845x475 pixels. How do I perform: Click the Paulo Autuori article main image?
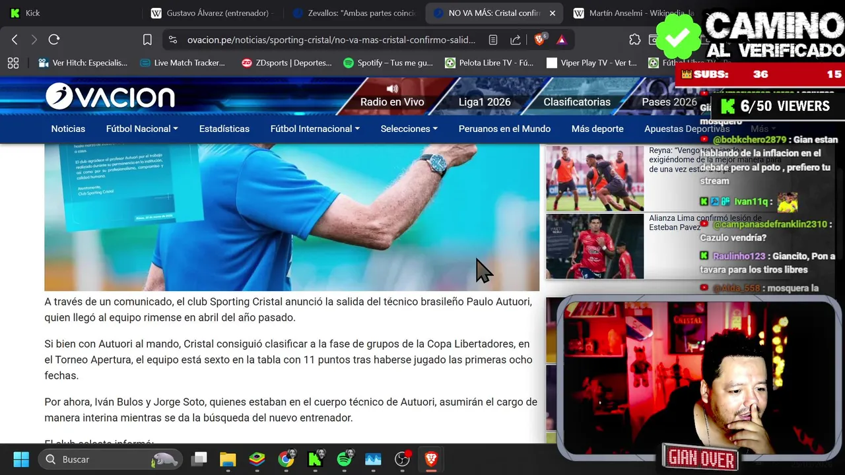292,217
